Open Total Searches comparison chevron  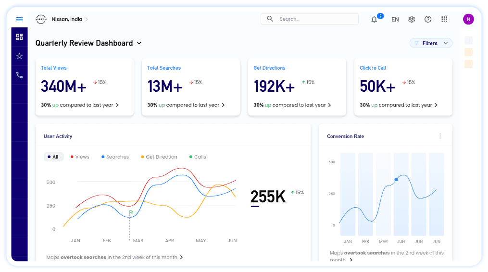coord(223,105)
